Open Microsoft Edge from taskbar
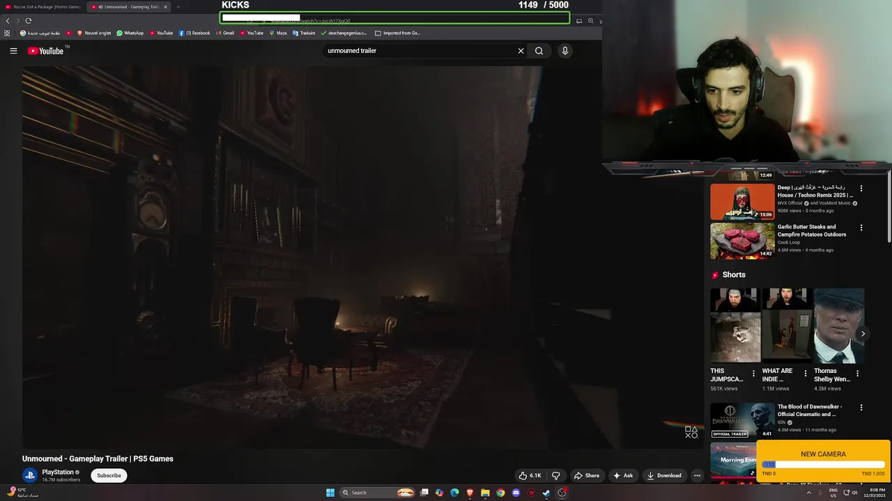892x501 pixels. tap(454, 493)
